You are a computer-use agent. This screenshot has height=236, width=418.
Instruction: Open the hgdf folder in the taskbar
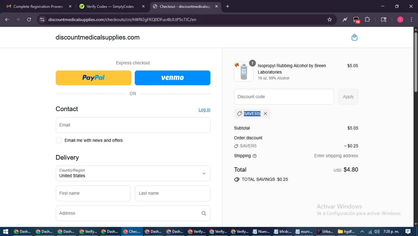pos(347,232)
